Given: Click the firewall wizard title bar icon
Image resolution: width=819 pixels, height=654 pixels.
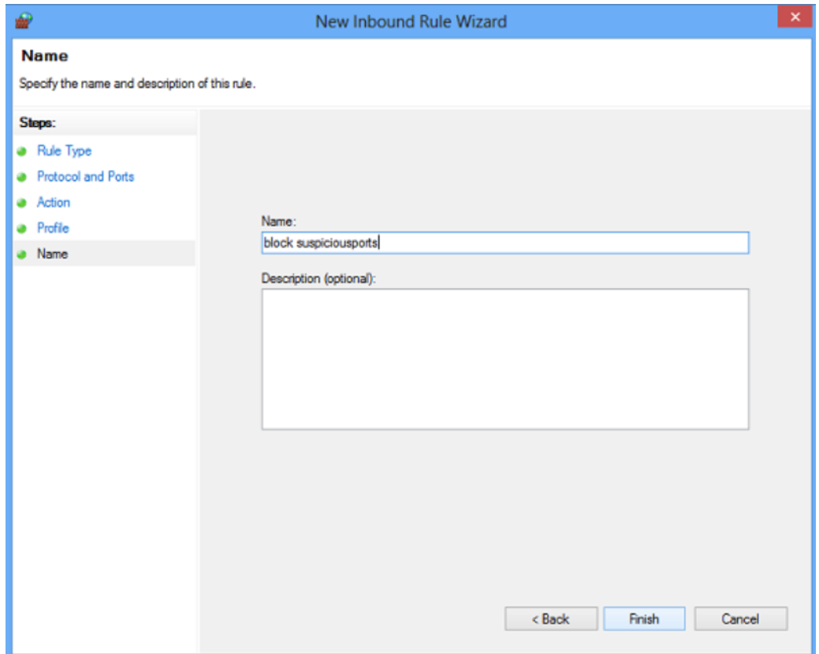Looking at the screenshot, I should pyautogui.click(x=24, y=20).
